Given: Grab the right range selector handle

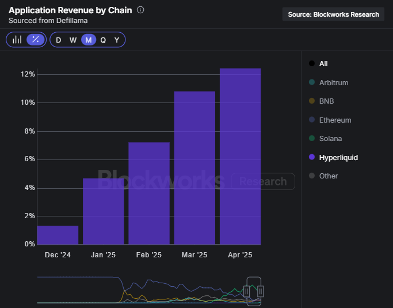Looking at the screenshot, I should pyautogui.click(x=261, y=291).
